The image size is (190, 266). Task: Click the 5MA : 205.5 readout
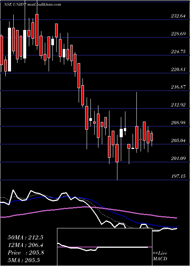pos(24,260)
